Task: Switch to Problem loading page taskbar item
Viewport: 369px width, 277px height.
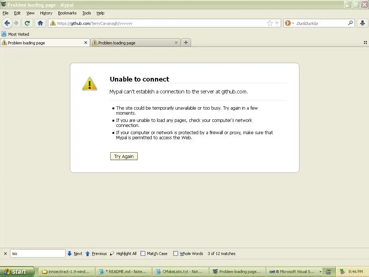Action: (x=237, y=272)
